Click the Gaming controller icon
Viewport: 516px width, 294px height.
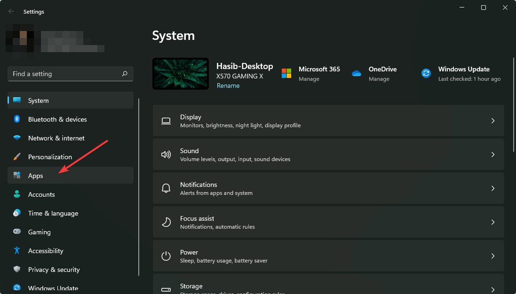17,232
